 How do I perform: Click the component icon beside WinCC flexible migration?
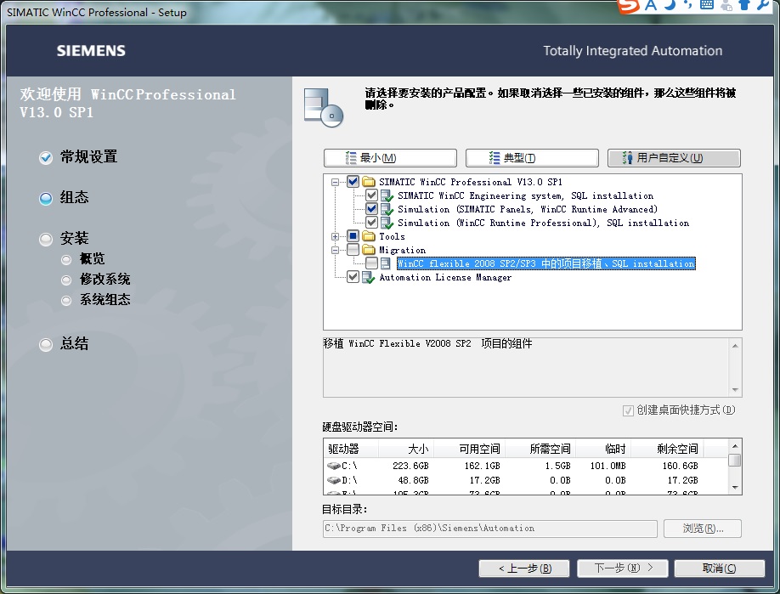pyautogui.click(x=386, y=263)
